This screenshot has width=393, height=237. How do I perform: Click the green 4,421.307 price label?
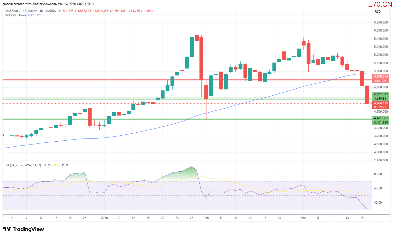point(381,118)
